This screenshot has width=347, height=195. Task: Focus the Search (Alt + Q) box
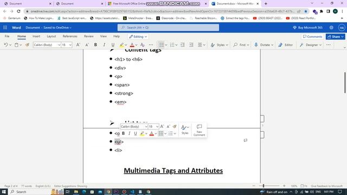pos(168,28)
